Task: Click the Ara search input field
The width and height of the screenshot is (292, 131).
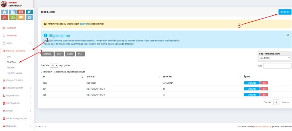Action: click(277, 66)
